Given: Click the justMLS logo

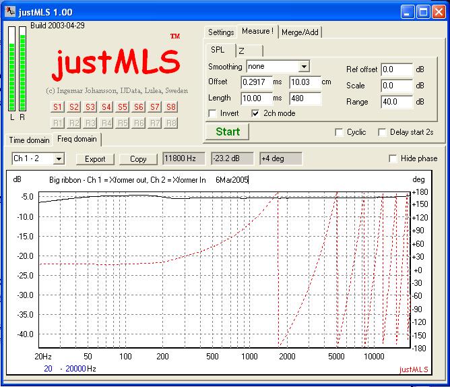Looking at the screenshot, I should coord(116,64).
